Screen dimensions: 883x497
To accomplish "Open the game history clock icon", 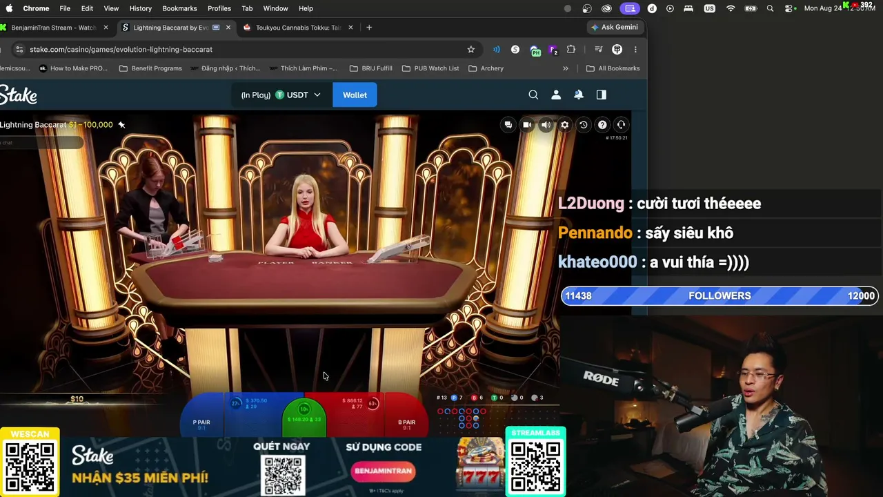I will pos(584,125).
